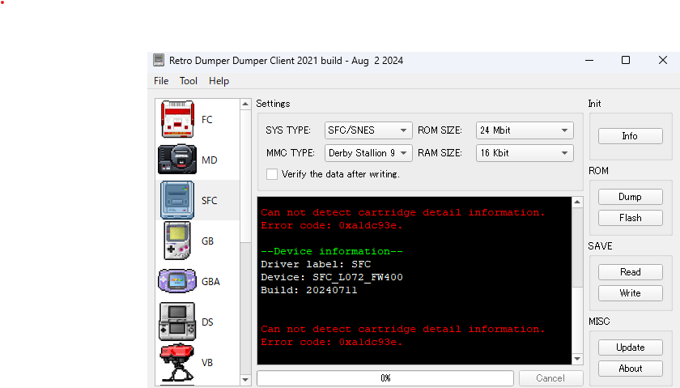Open the Help menu
Screen dimensions: 680x388
[x=219, y=81]
